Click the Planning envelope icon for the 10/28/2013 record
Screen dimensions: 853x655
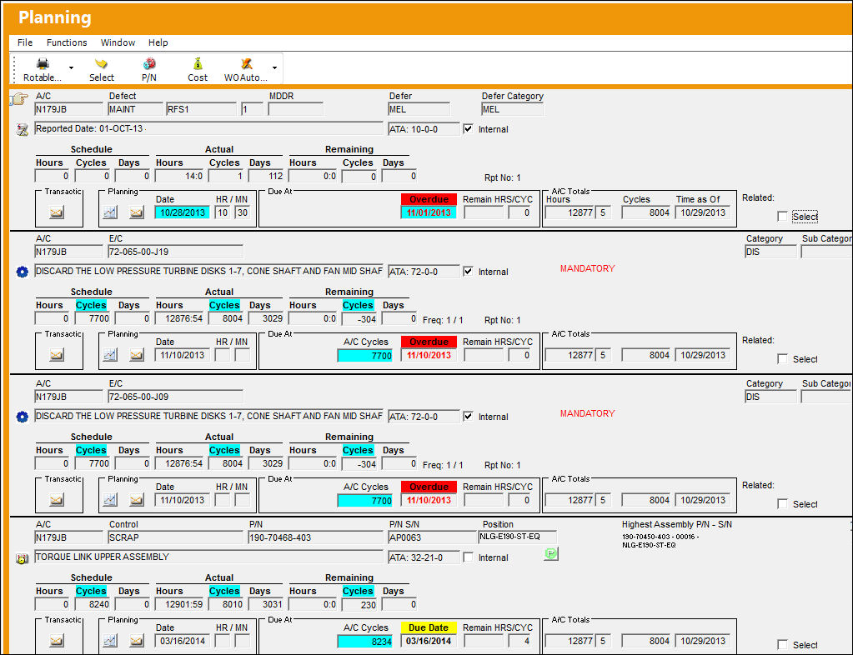point(137,212)
